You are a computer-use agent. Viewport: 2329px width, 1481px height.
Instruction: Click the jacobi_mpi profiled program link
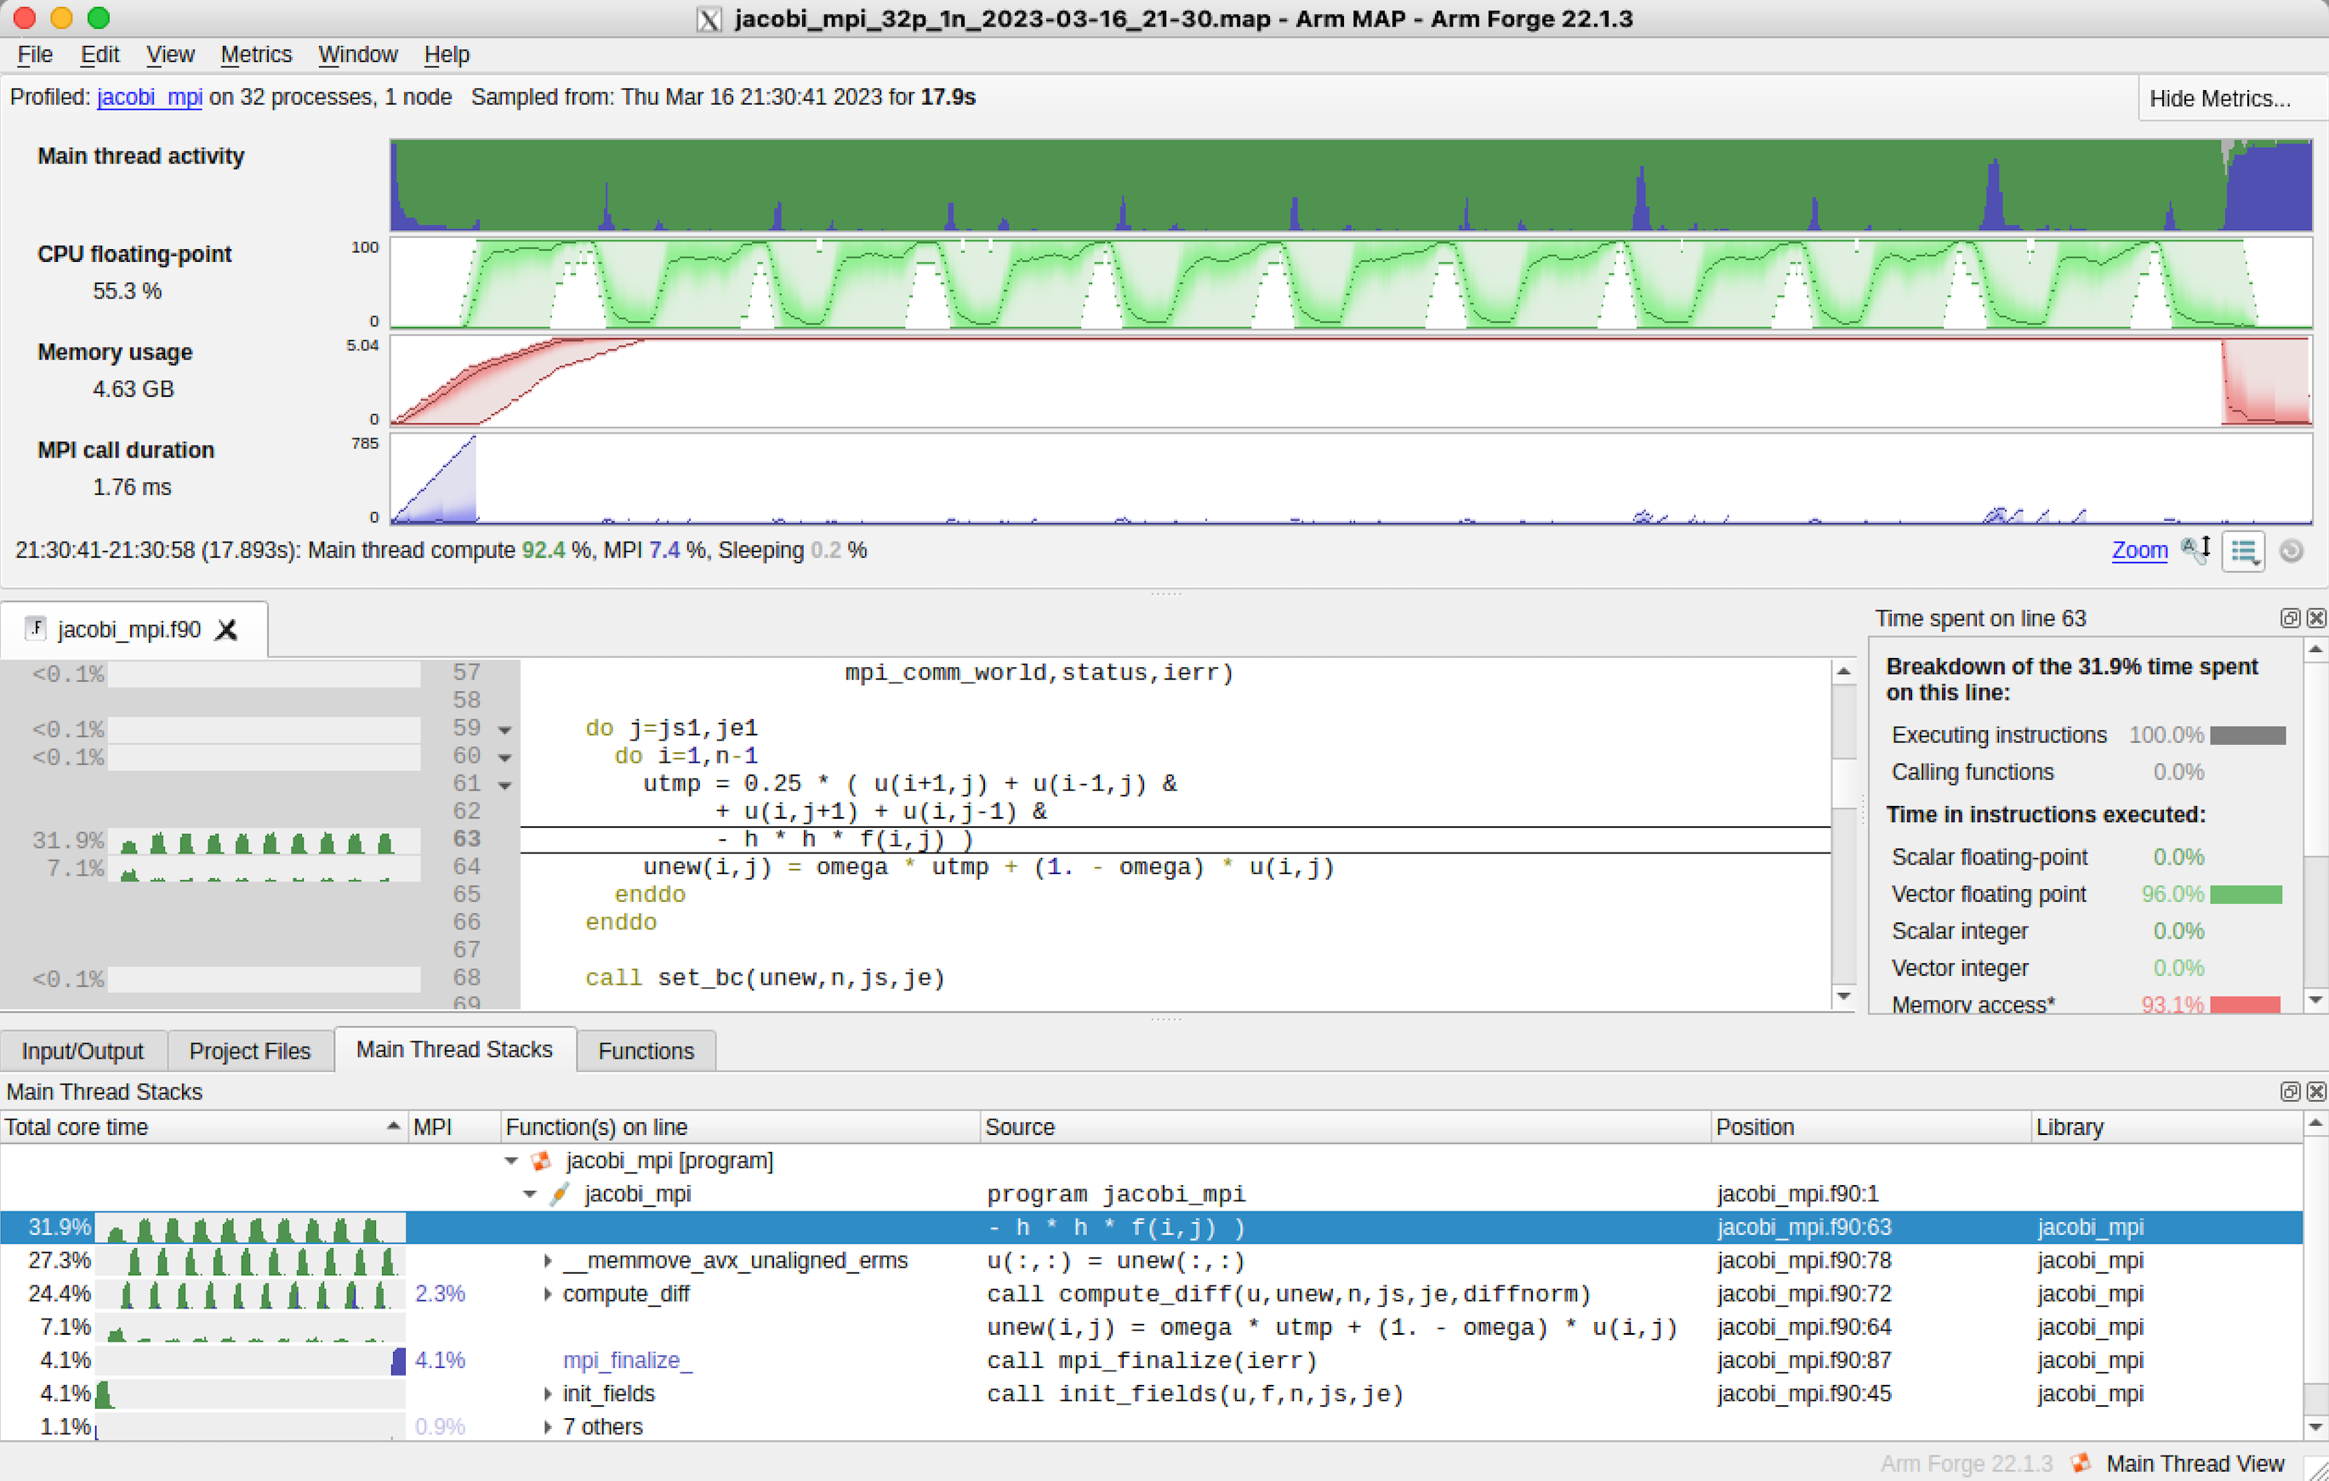coord(149,97)
